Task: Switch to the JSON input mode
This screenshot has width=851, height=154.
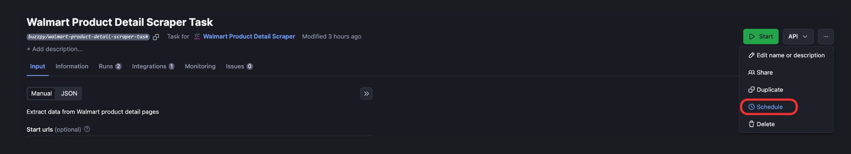Action: click(69, 93)
